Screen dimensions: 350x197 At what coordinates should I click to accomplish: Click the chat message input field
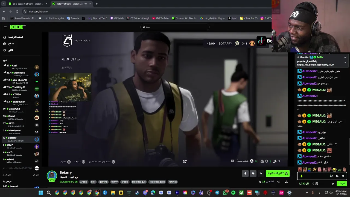[322, 176]
